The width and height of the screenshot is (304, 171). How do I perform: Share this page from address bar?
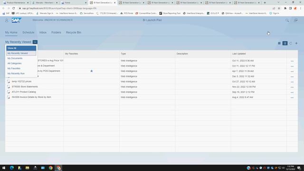click(x=274, y=9)
